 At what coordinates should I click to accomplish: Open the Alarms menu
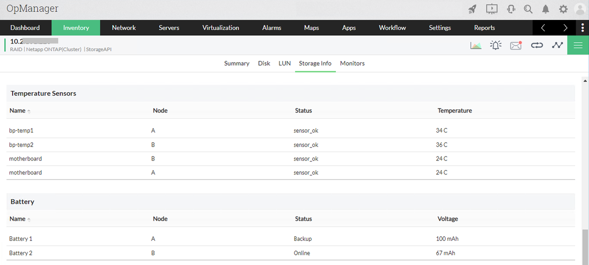(272, 28)
